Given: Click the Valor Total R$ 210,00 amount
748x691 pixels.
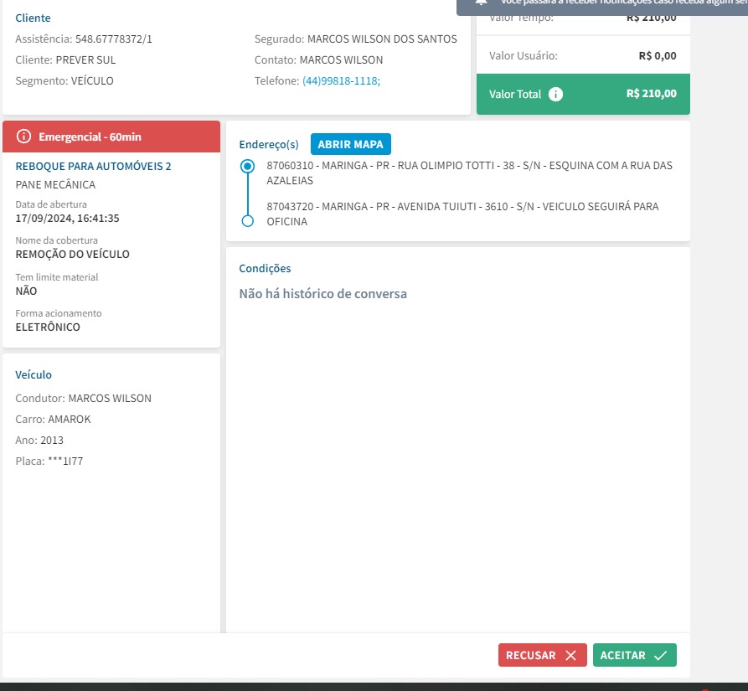Looking at the screenshot, I should coord(651,94).
